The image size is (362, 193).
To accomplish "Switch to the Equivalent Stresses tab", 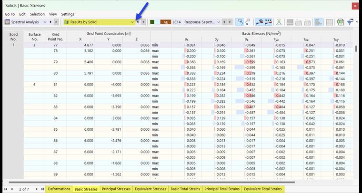I will (151, 189).
